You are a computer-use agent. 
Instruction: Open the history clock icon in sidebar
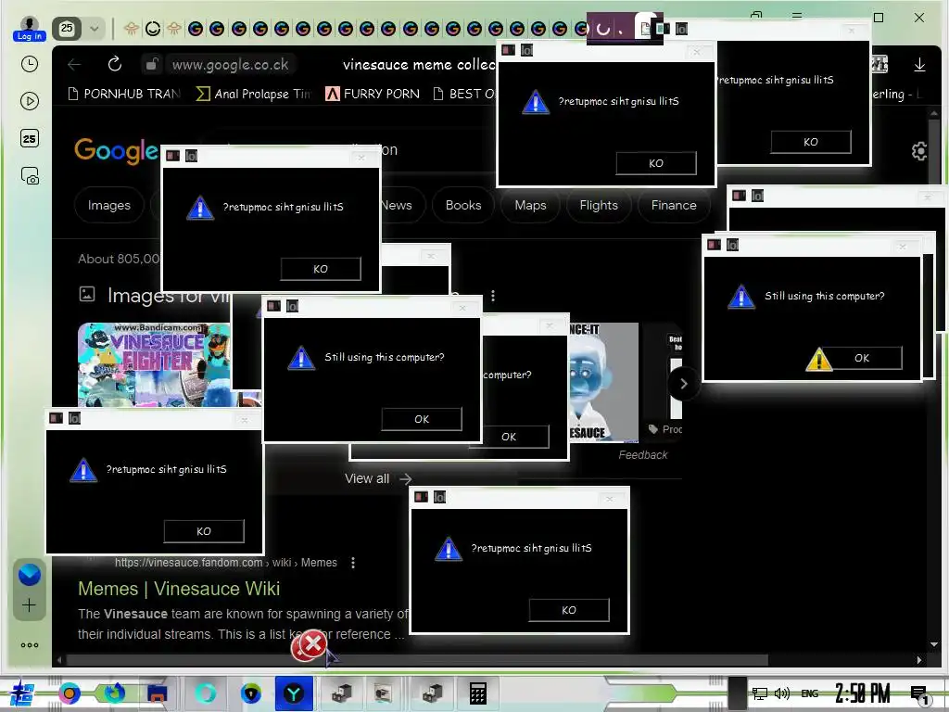[29, 64]
